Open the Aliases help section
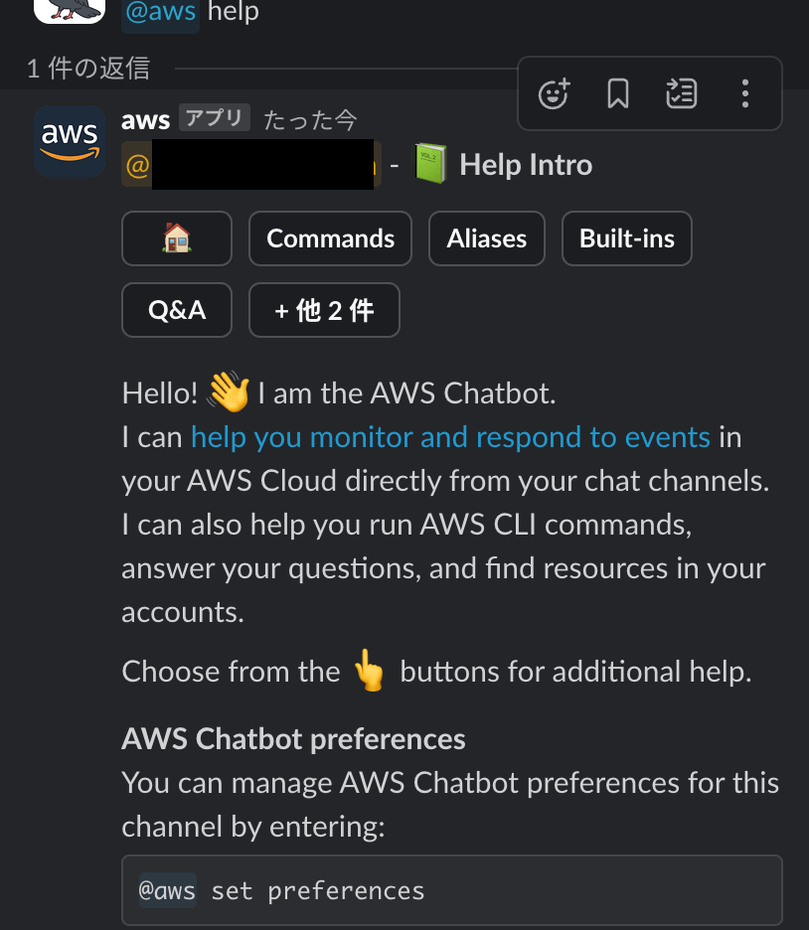This screenshot has height=930, width=809. (x=486, y=238)
